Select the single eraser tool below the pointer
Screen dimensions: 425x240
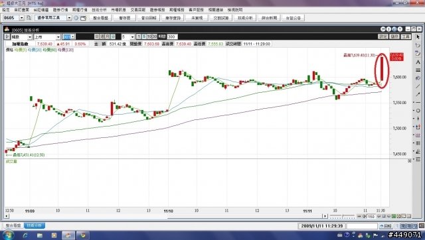pos(418,45)
